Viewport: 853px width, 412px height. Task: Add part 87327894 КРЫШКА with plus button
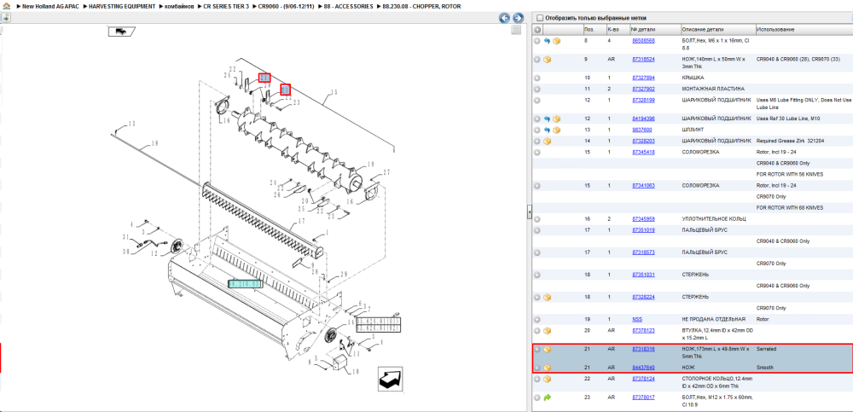(x=537, y=78)
